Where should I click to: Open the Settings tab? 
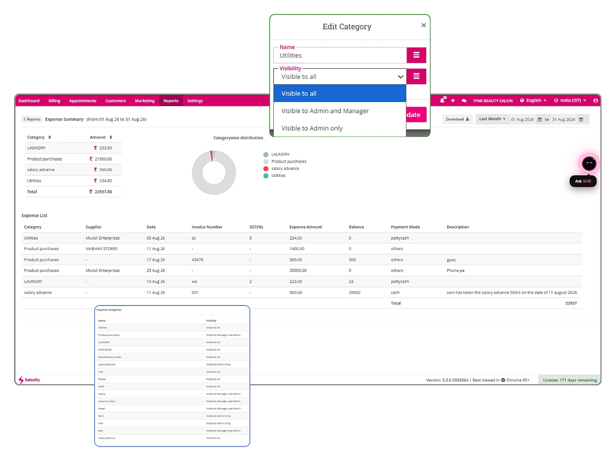point(195,101)
